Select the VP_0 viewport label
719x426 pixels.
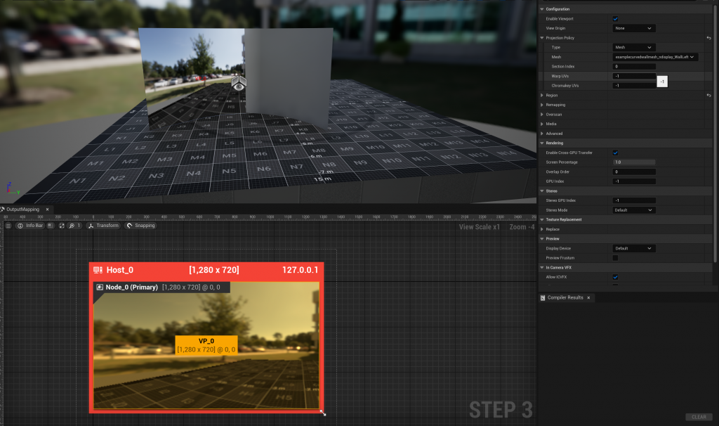[x=206, y=345]
